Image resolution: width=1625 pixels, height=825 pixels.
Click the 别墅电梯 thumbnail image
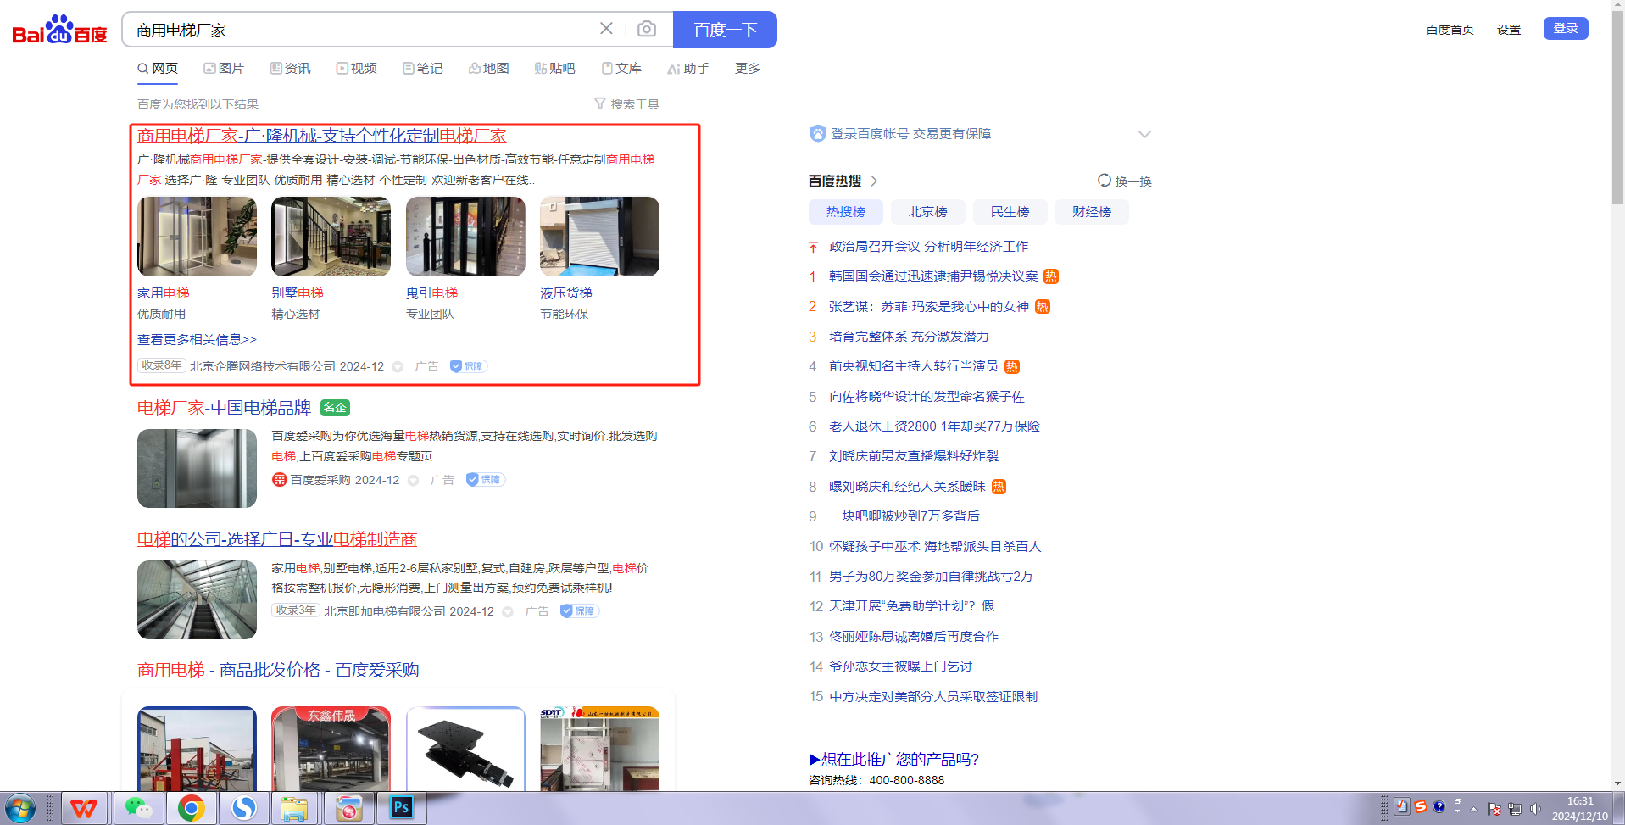tap(331, 237)
